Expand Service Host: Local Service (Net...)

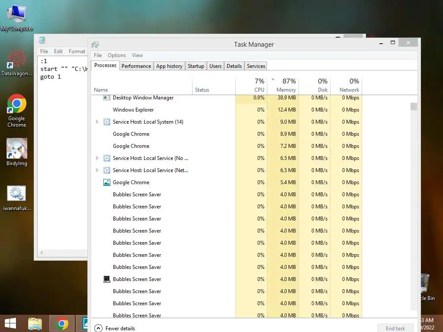(x=97, y=170)
